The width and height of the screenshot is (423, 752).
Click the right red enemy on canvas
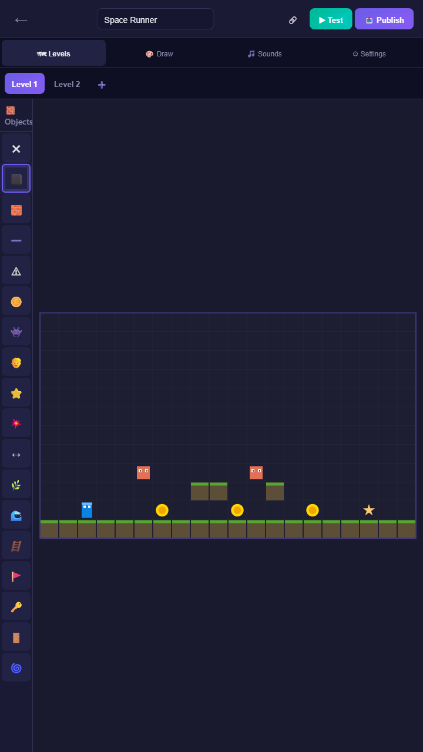point(256,472)
